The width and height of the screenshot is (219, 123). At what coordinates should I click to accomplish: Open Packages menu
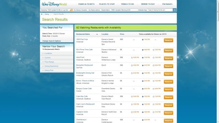(167, 4)
